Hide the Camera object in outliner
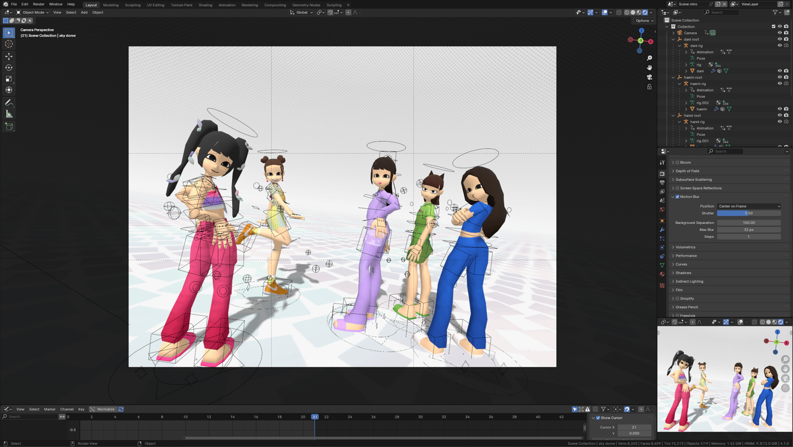 coord(779,33)
